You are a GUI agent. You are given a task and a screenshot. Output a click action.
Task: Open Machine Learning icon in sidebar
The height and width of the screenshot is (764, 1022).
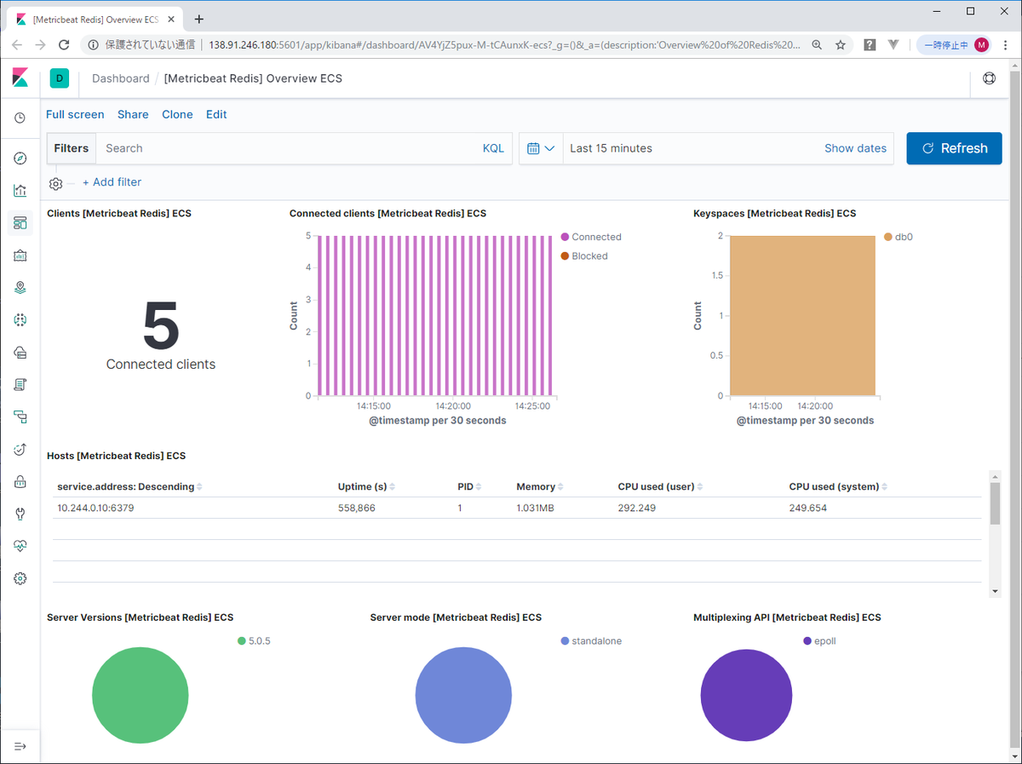20,320
